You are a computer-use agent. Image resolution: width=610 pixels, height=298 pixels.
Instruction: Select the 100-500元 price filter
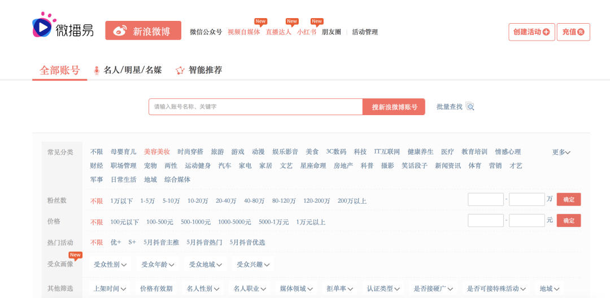point(160,222)
